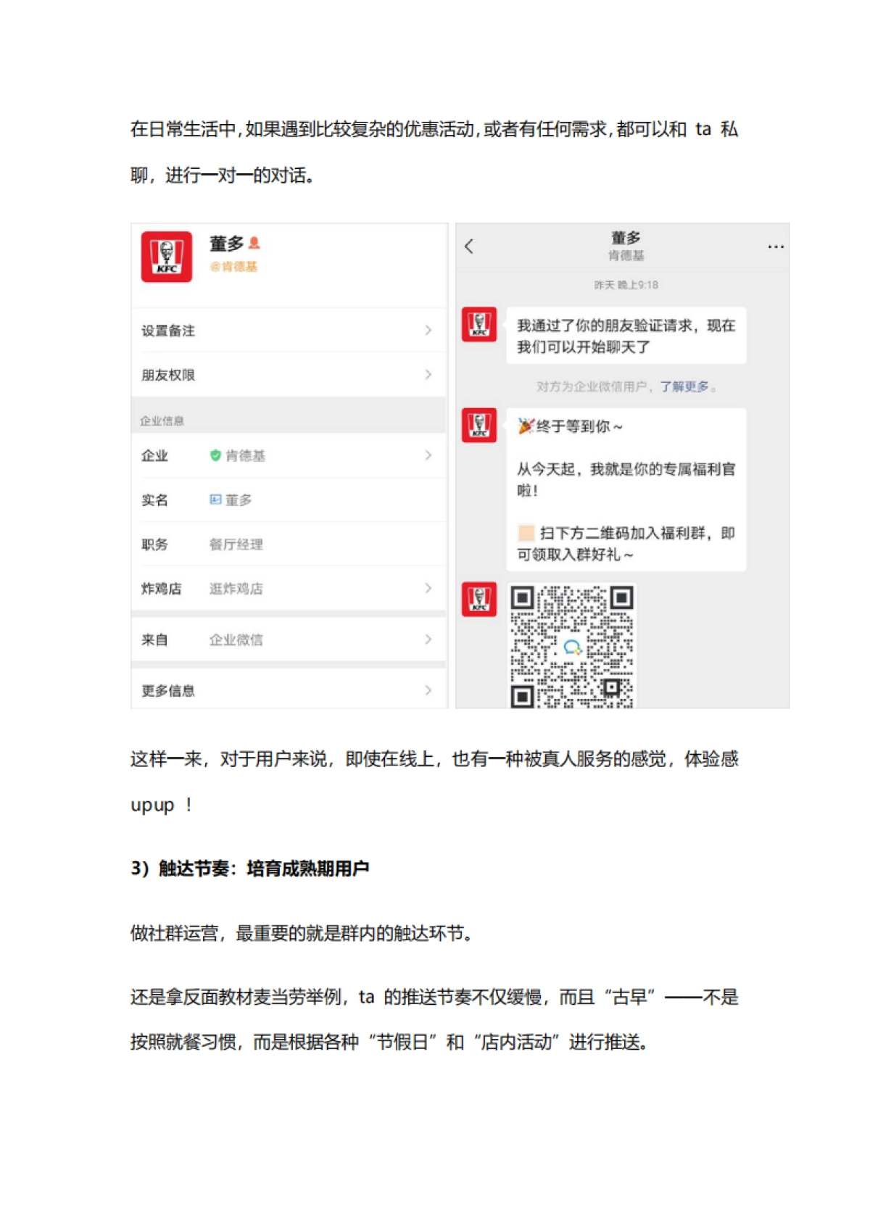The height and width of the screenshot is (1231, 870).
Task: Select the 职务 field label
Action: tap(154, 544)
